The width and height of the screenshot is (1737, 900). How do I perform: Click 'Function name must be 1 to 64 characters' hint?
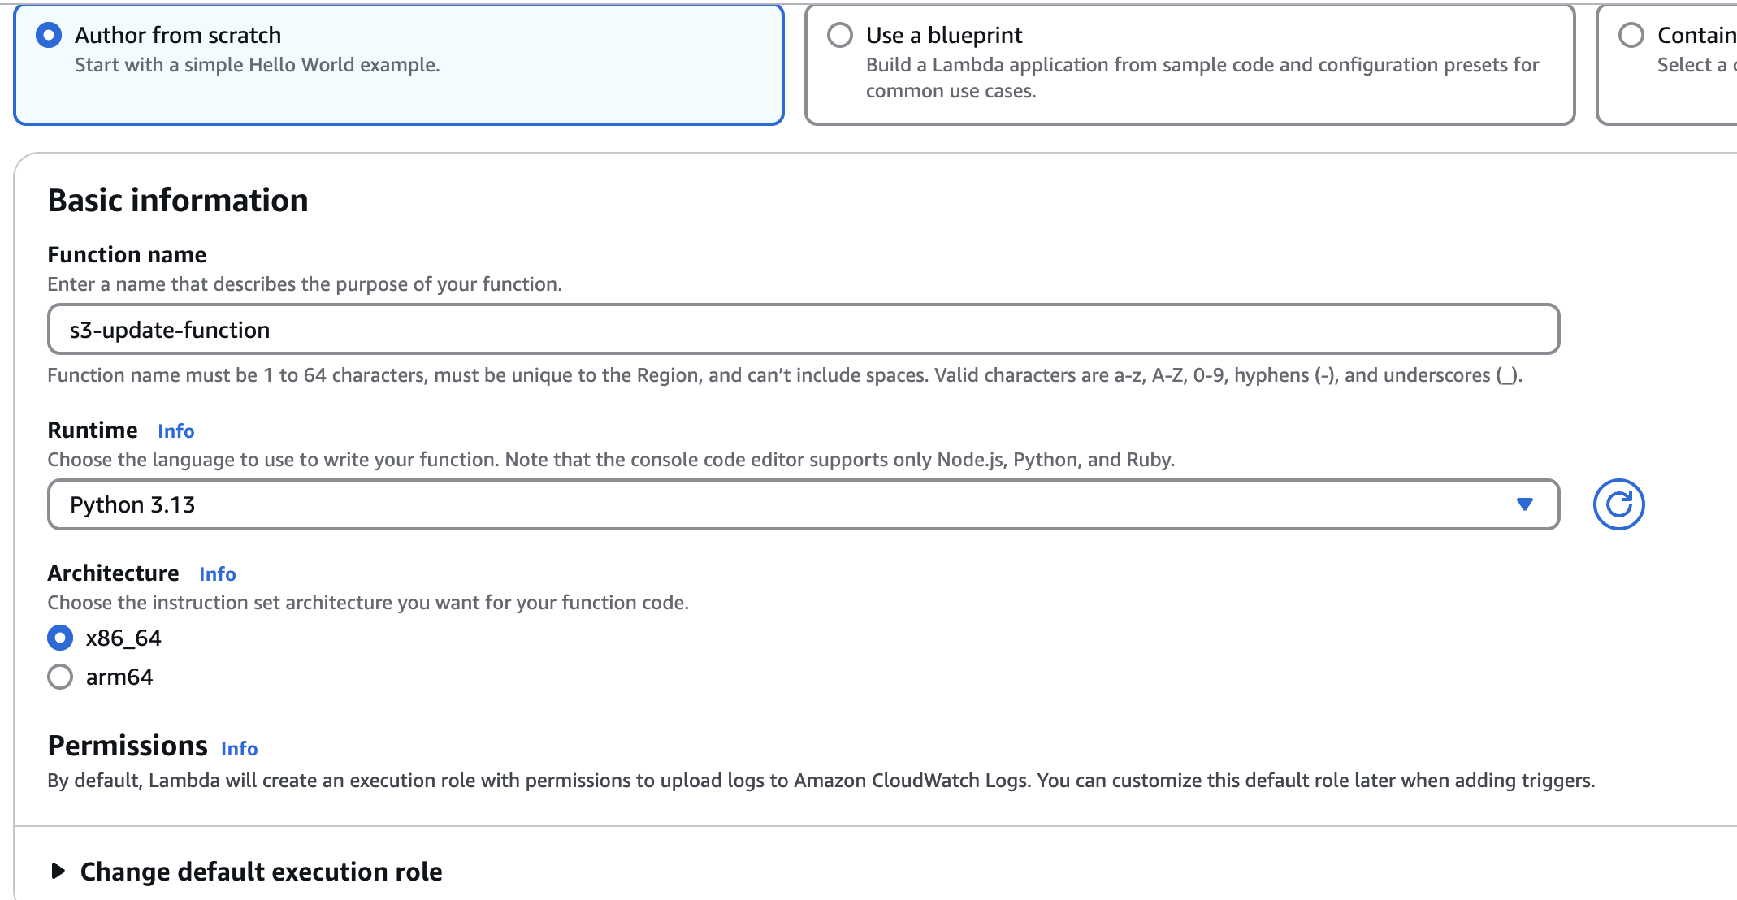pyautogui.click(x=785, y=375)
